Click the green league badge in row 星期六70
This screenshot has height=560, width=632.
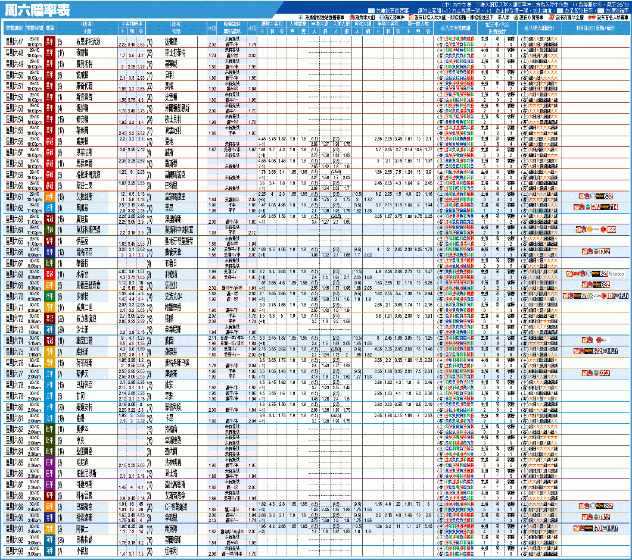coord(49,296)
